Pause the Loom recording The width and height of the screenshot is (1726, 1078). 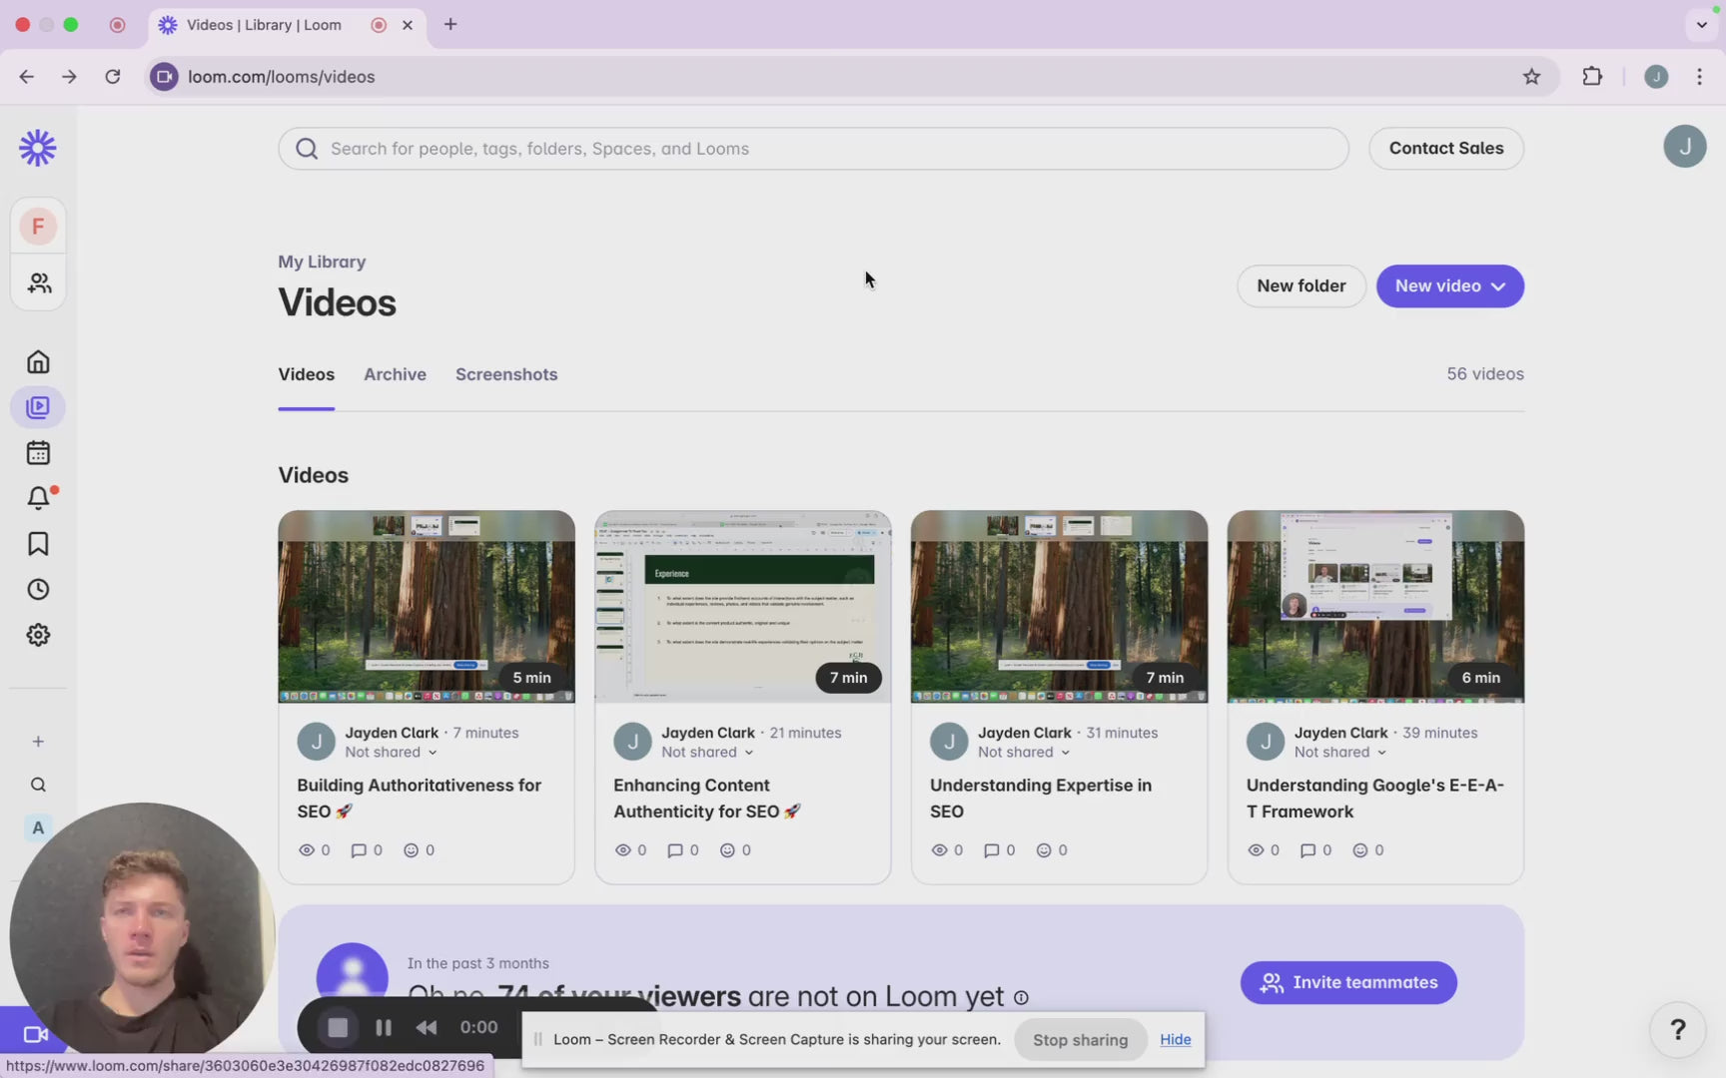pos(383,1027)
